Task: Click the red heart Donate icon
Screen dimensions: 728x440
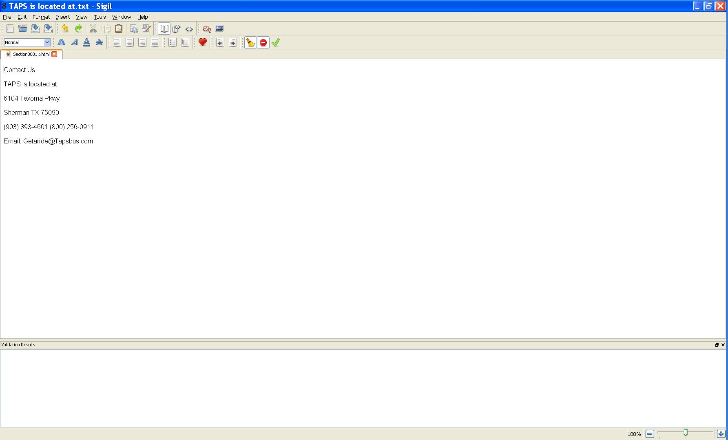Action: point(203,42)
